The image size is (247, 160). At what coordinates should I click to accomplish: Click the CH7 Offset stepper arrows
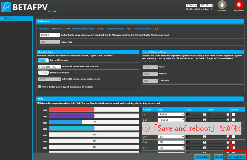click(x=228, y=148)
